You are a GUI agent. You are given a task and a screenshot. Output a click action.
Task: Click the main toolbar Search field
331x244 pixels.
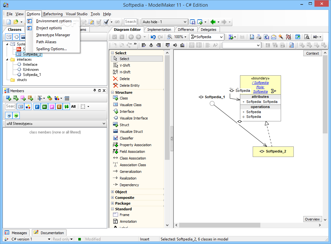[130, 22]
